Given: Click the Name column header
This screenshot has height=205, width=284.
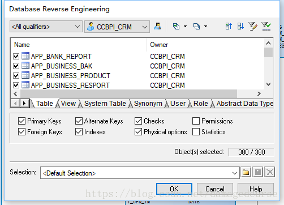Looking at the screenshot, I should [79, 45].
